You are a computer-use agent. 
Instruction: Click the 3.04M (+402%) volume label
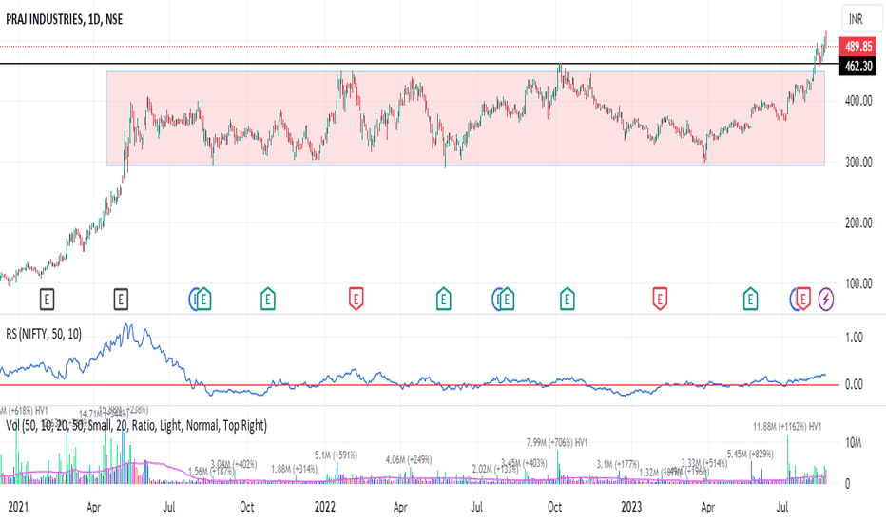233,464
